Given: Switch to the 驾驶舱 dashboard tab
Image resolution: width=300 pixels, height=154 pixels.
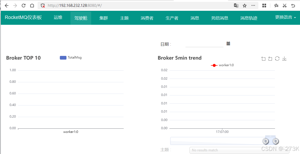Looking at the screenshot, I should pyautogui.click(x=81, y=18).
